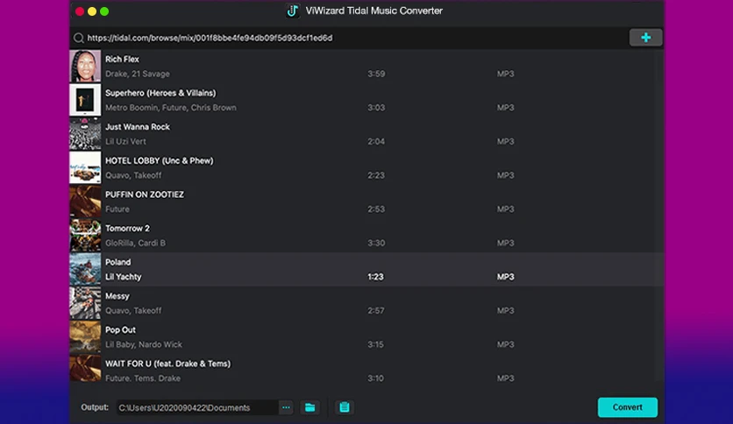Click track title Messy

click(x=117, y=296)
